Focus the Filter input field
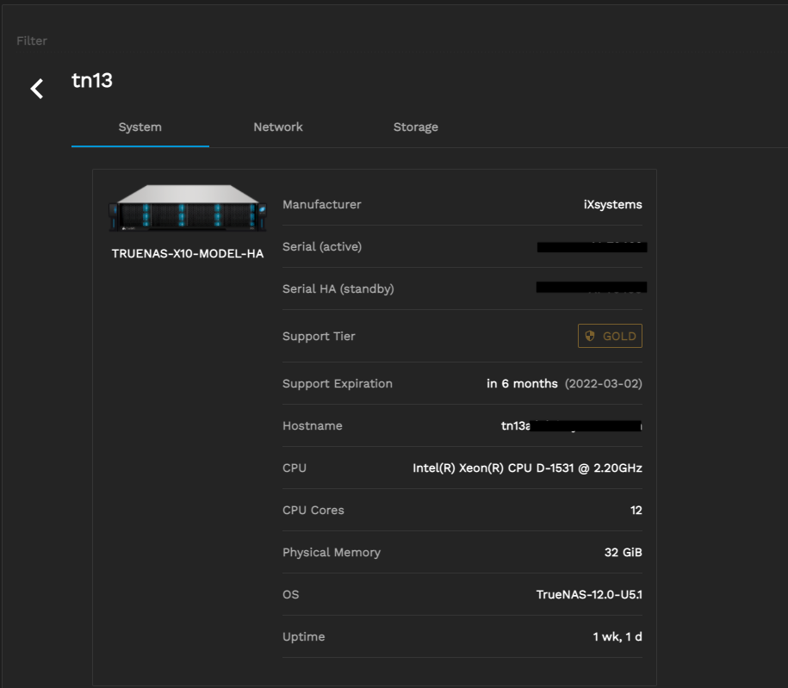 pos(32,41)
